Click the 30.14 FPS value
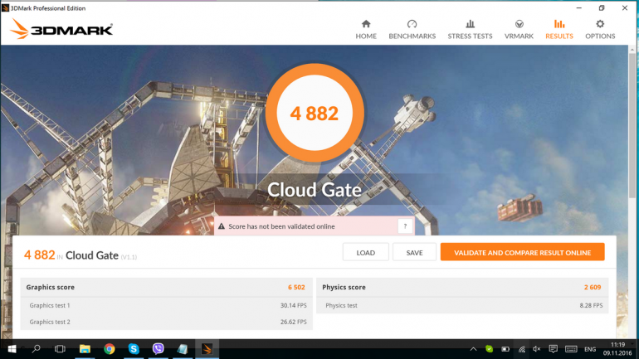 pyautogui.click(x=294, y=305)
